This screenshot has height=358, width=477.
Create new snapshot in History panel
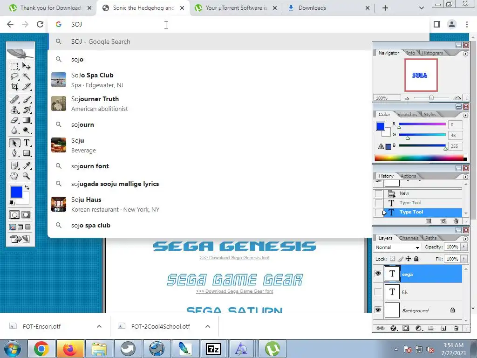pyautogui.click(x=443, y=221)
